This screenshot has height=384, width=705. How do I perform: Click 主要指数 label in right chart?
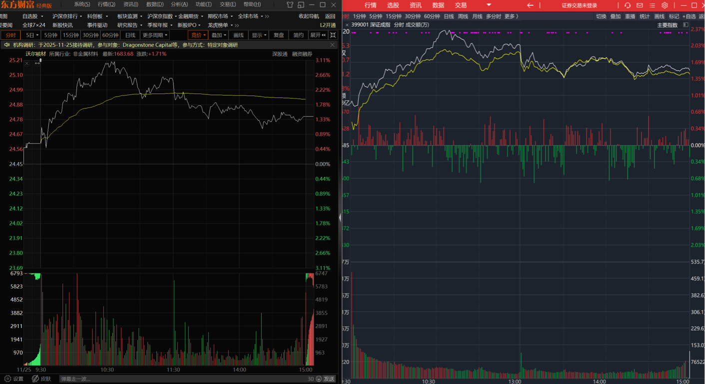coord(668,25)
